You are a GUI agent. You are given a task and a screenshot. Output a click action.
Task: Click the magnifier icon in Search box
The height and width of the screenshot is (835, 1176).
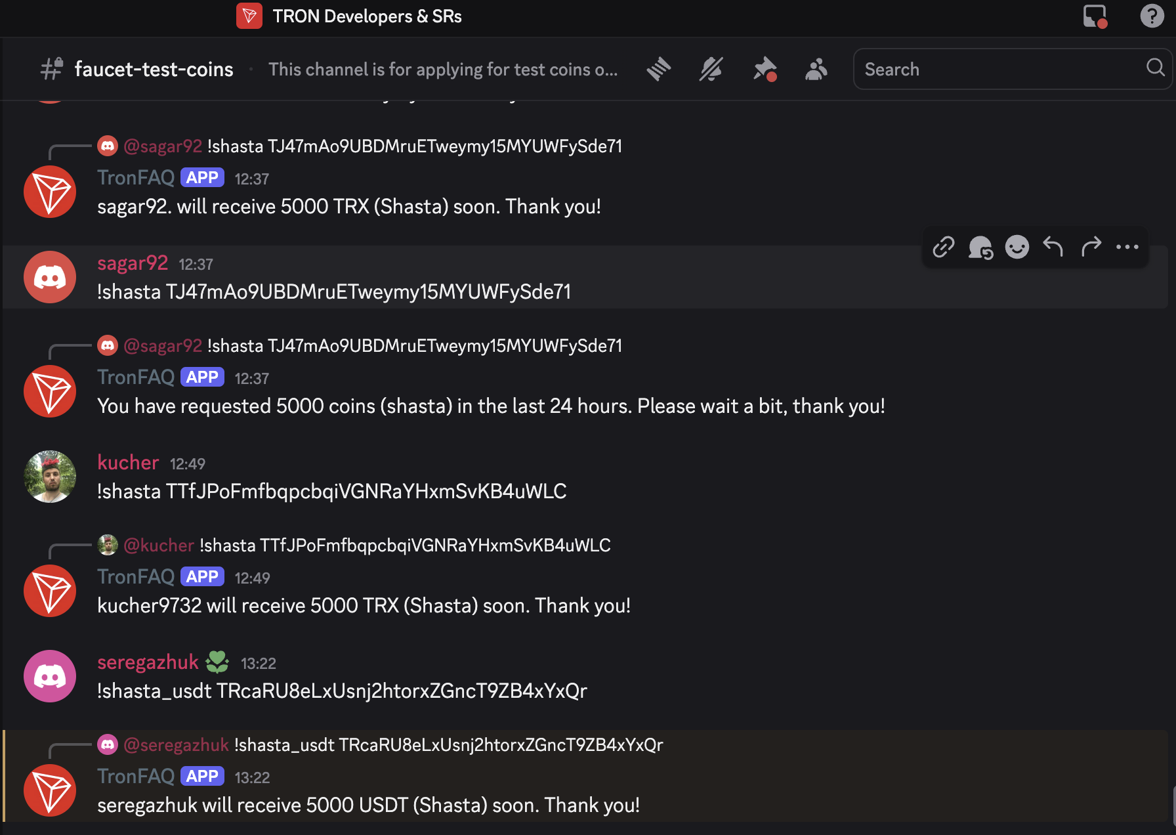(x=1155, y=68)
